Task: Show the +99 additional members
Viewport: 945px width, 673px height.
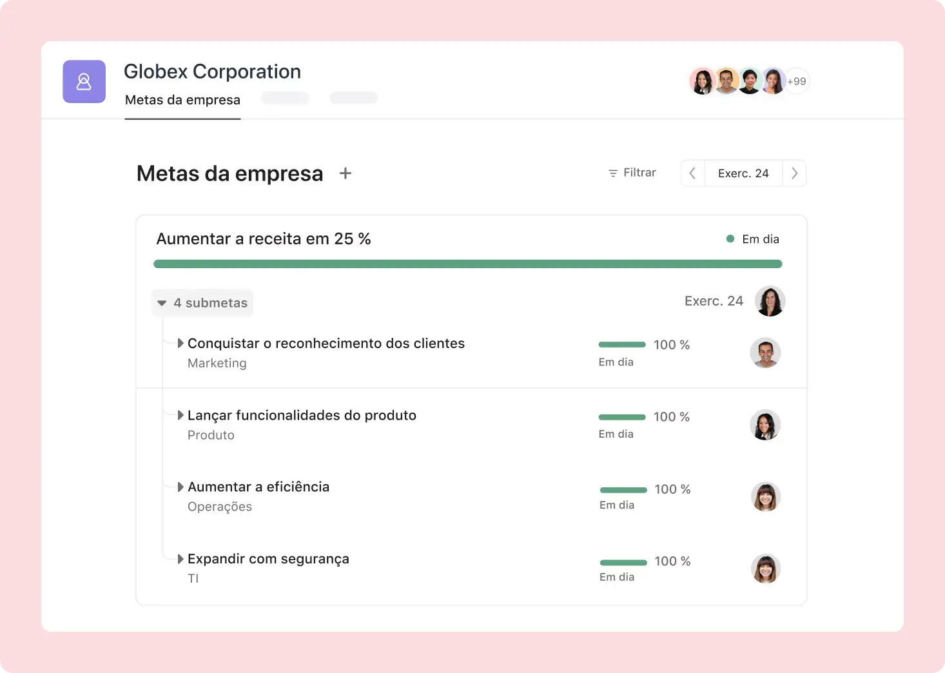Action: pyautogui.click(x=797, y=81)
